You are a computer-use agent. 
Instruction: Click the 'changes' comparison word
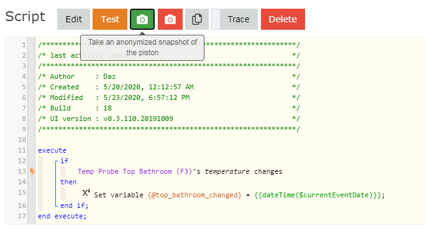click(268, 172)
